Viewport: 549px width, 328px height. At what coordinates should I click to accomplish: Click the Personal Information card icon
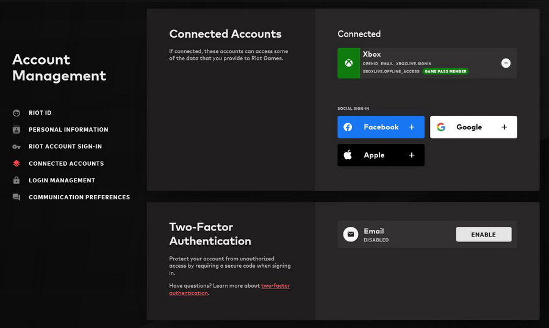(x=16, y=130)
